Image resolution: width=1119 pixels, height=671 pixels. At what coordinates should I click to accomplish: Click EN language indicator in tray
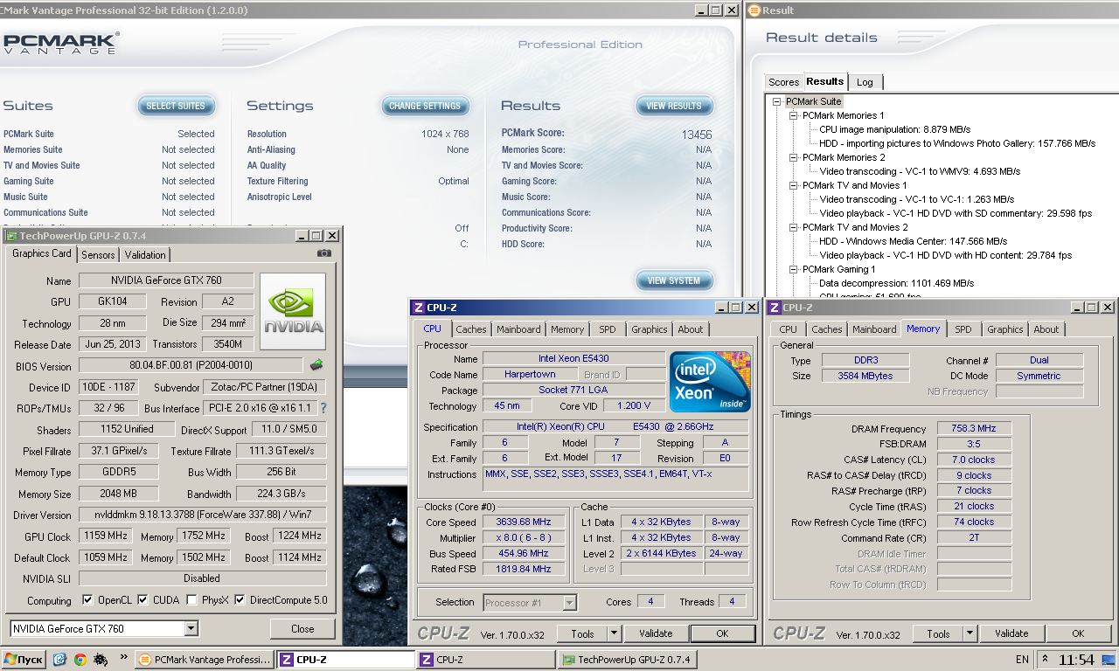coord(1022,660)
